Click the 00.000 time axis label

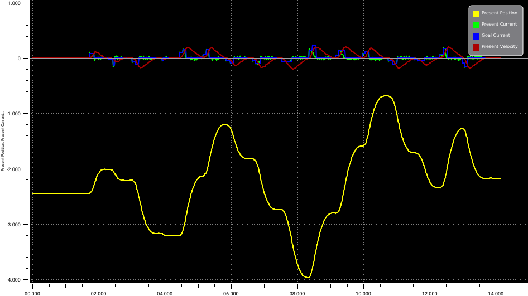tap(32, 292)
